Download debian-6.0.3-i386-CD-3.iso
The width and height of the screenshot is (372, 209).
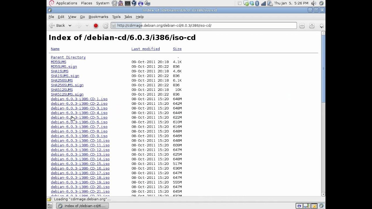(79, 108)
